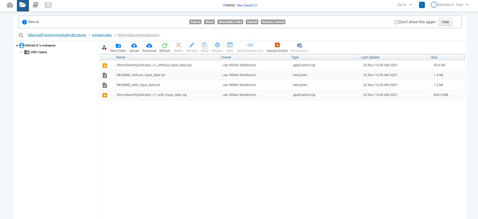The height and width of the screenshot is (219, 478).
Task: Open the messages envelope icon
Action: pos(48,5)
